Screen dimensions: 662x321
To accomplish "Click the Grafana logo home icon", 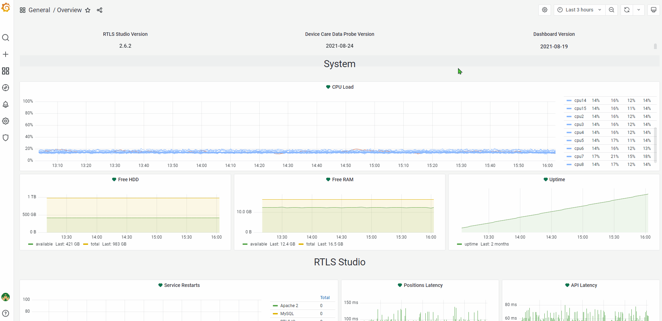I will pos(6,7).
